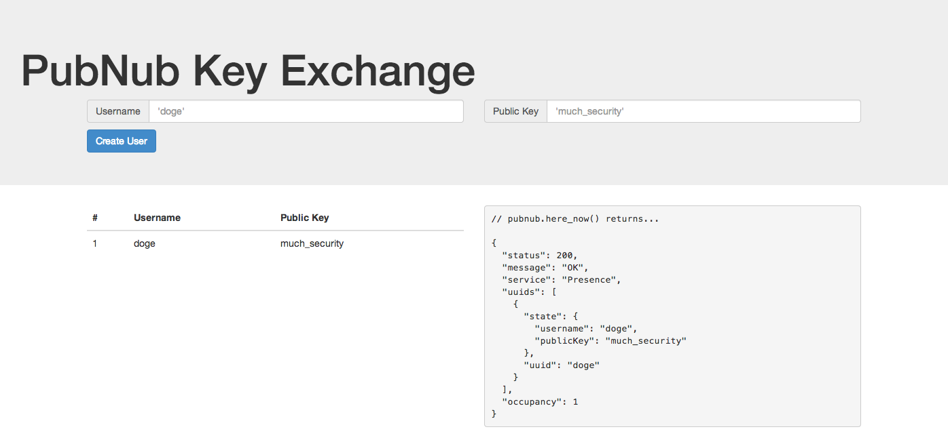Image resolution: width=948 pixels, height=442 pixels.
Task: Focus the Public Key input field
Action: (x=703, y=111)
